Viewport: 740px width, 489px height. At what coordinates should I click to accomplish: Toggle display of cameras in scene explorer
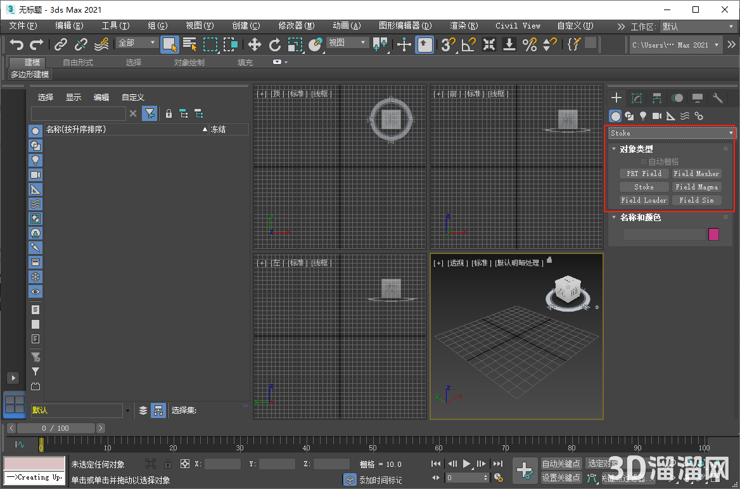(x=35, y=175)
